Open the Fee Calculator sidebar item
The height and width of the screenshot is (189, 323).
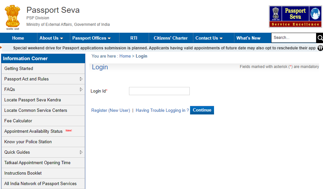point(18,121)
